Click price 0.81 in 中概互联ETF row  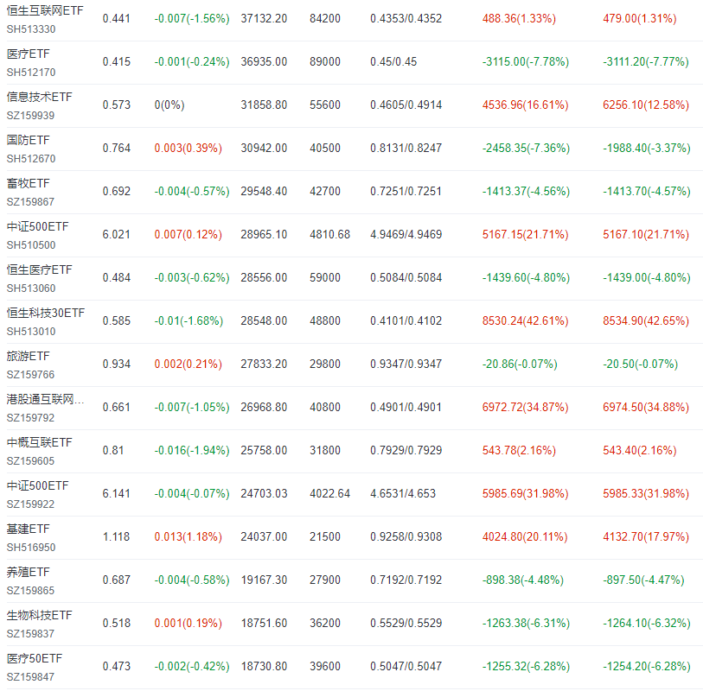click(113, 451)
